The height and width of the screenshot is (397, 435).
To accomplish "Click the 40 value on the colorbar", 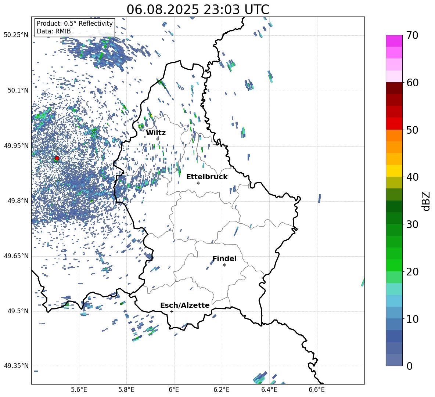I will [x=412, y=177].
